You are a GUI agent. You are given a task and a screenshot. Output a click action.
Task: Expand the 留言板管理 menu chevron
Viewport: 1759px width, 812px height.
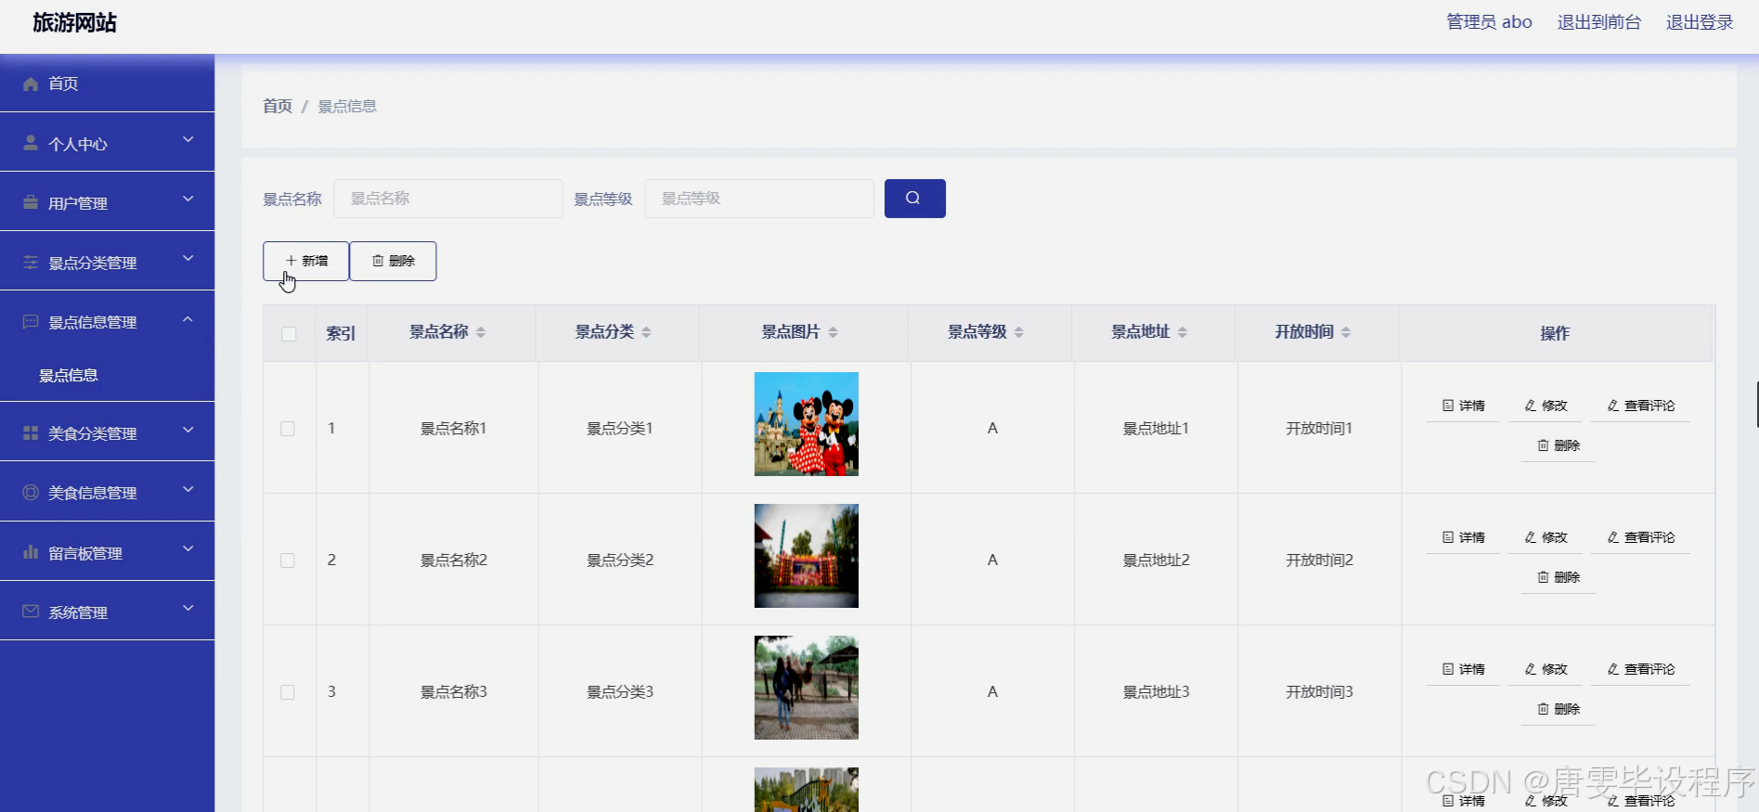pos(188,549)
